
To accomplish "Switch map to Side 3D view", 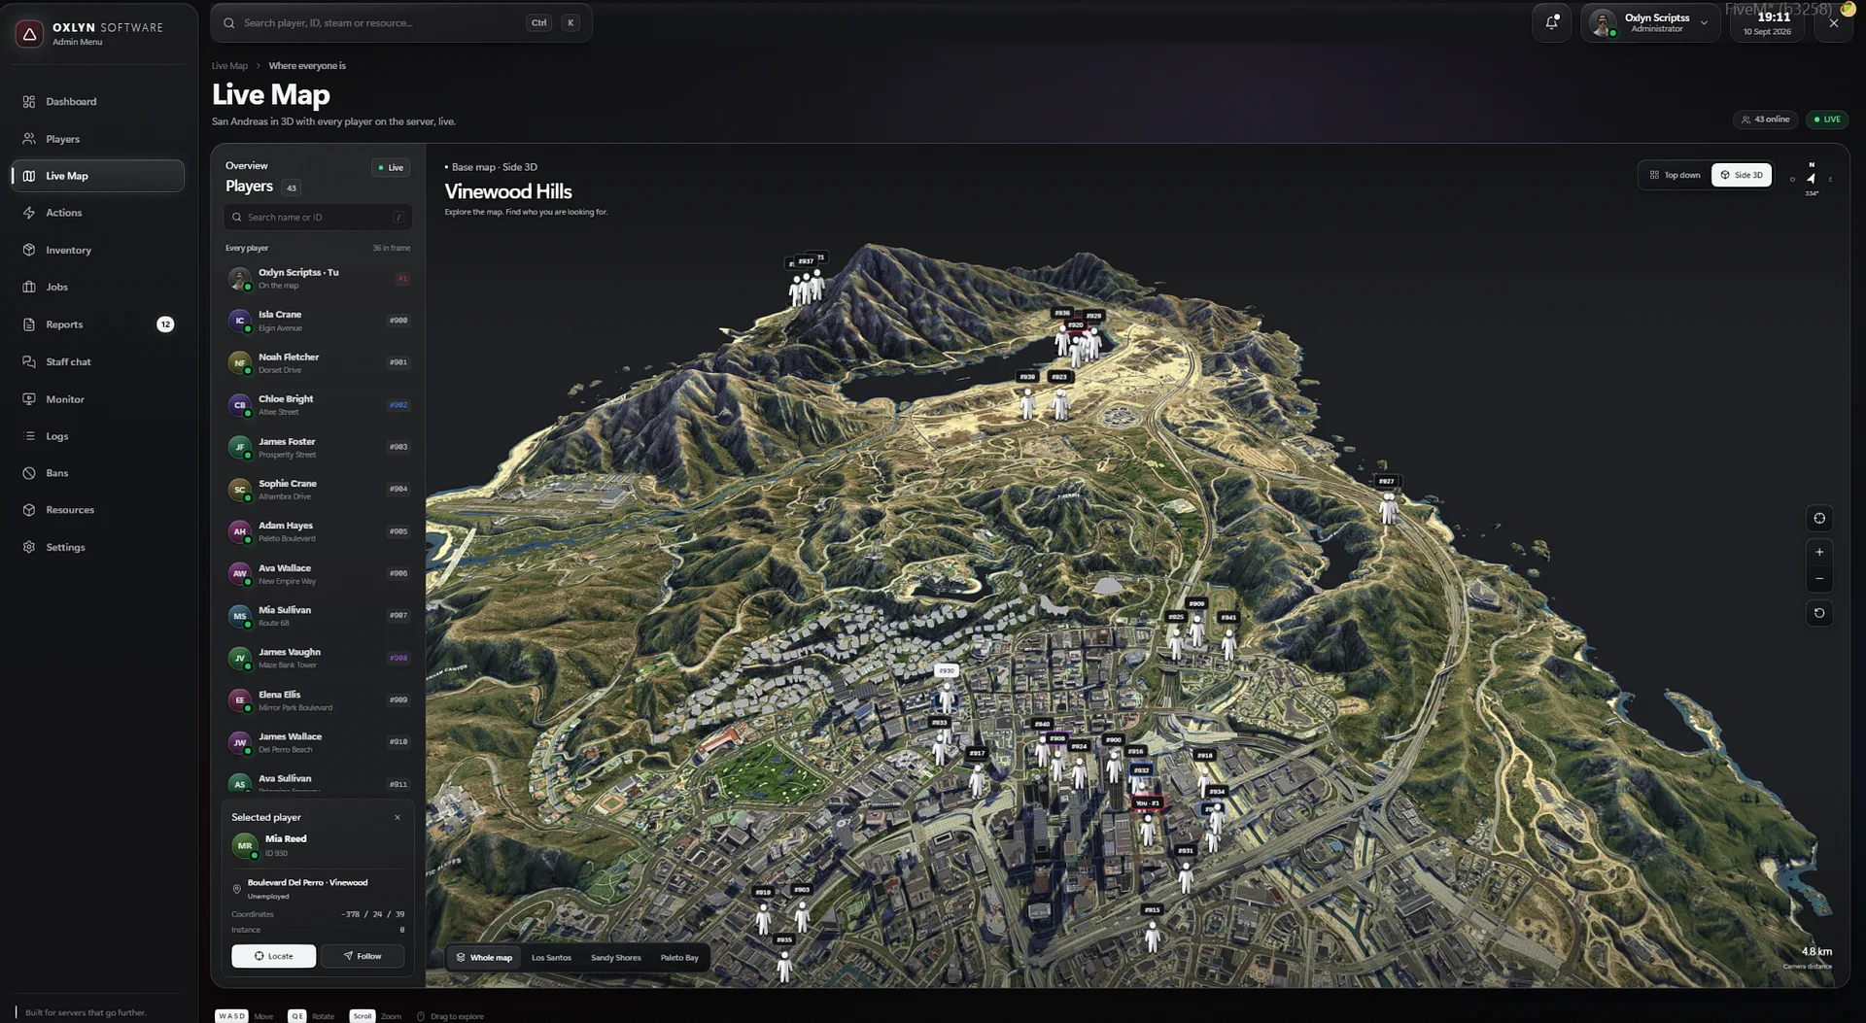I will (x=1742, y=175).
